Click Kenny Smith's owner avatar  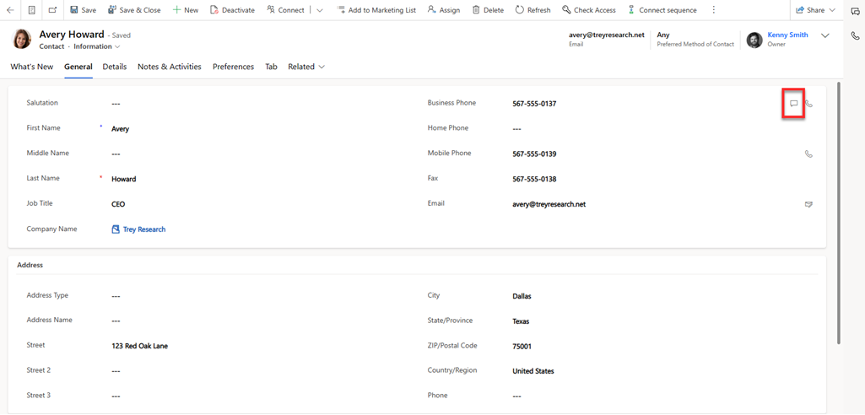[754, 40]
